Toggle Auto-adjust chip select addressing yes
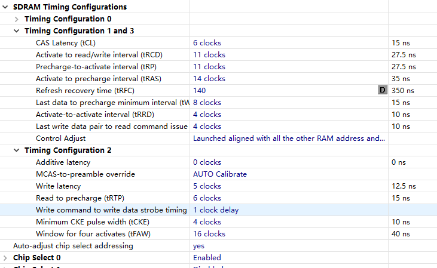Image resolution: width=437 pixels, height=268 pixels. (198, 246)
